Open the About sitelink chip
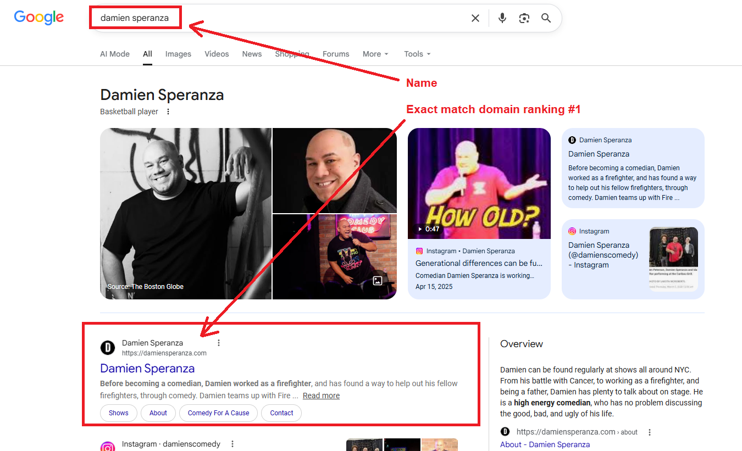The image size is (742, 451). tap(158, 413)
